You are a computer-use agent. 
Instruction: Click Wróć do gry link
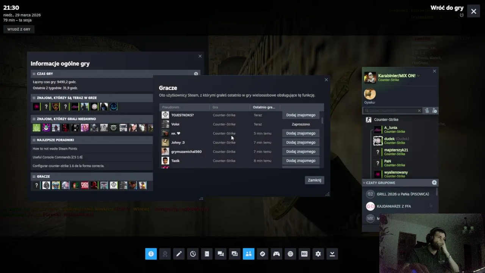tap(447, 8)
